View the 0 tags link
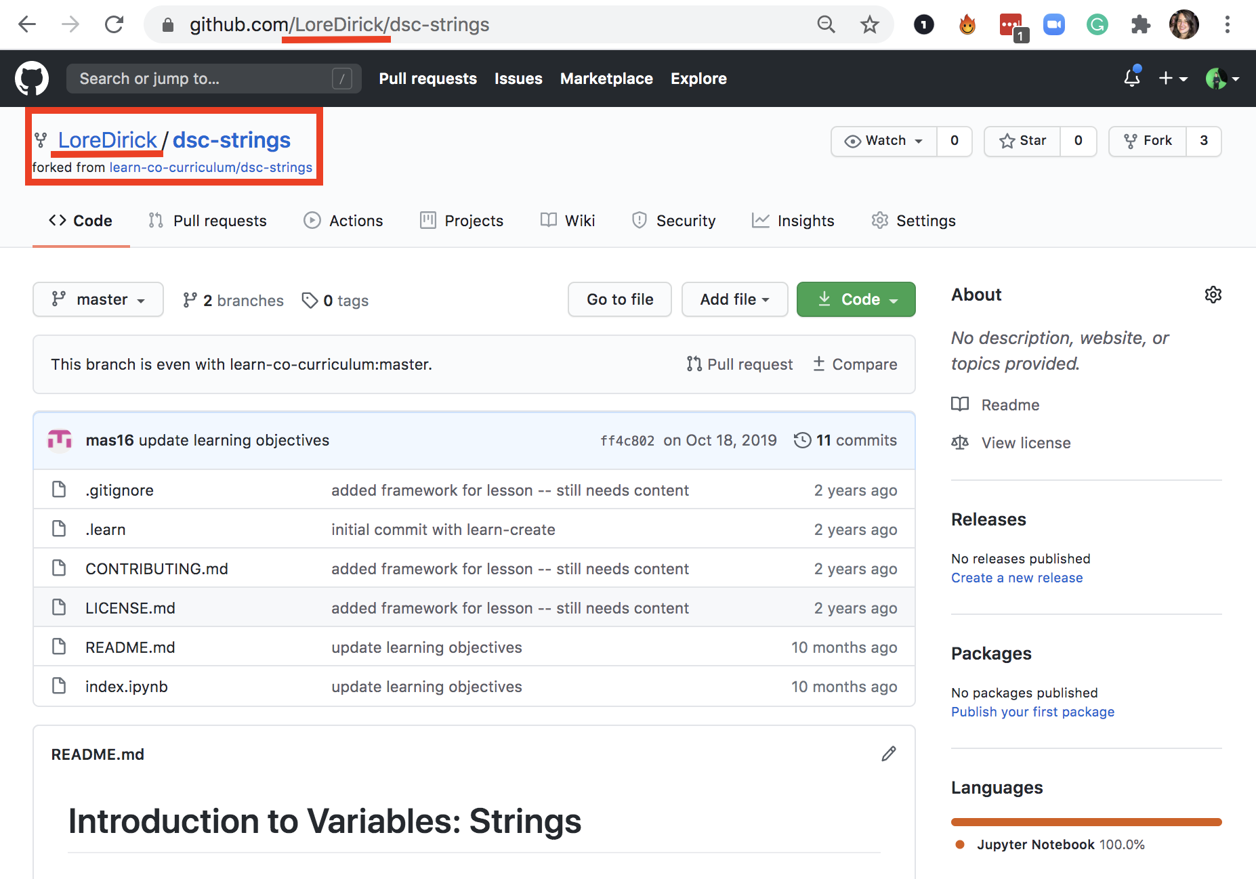This screenshot has height=879, width=1256. [x=335, y=300]
